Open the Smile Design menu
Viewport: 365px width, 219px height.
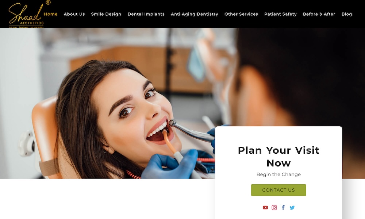(x=106, y=14)
